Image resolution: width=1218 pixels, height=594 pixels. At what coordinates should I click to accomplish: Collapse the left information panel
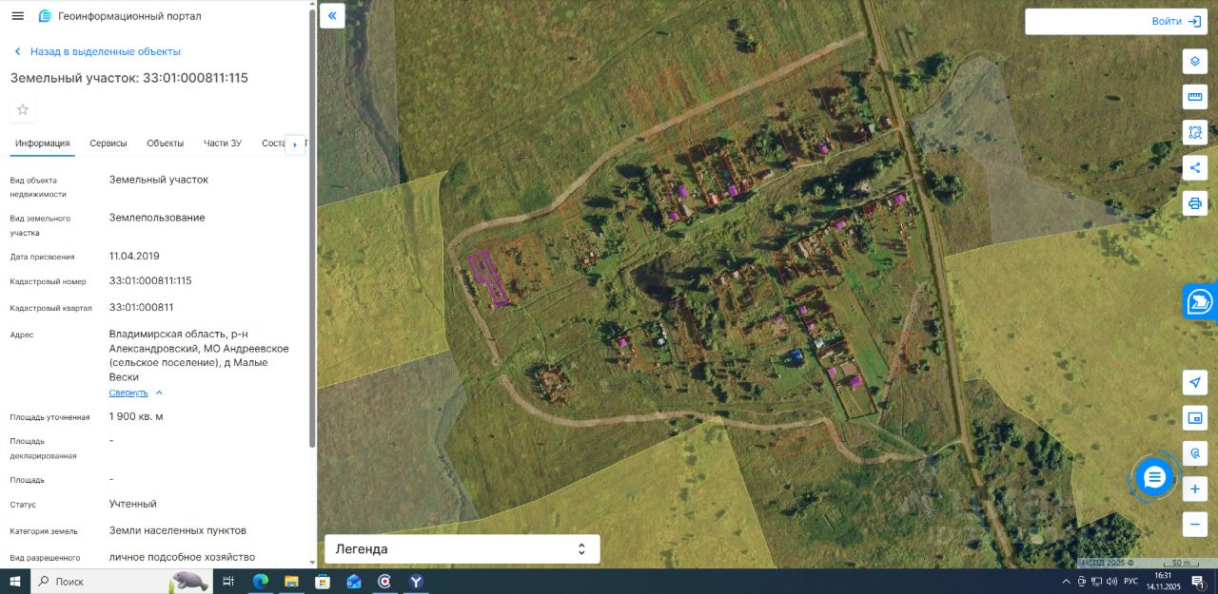tap(332, 16)
